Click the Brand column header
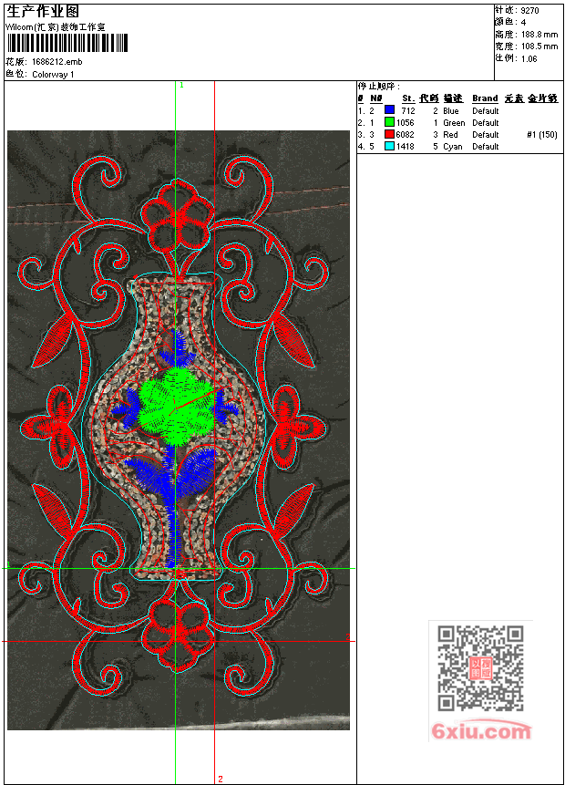The image size is (565, 785). pos(485,98)
